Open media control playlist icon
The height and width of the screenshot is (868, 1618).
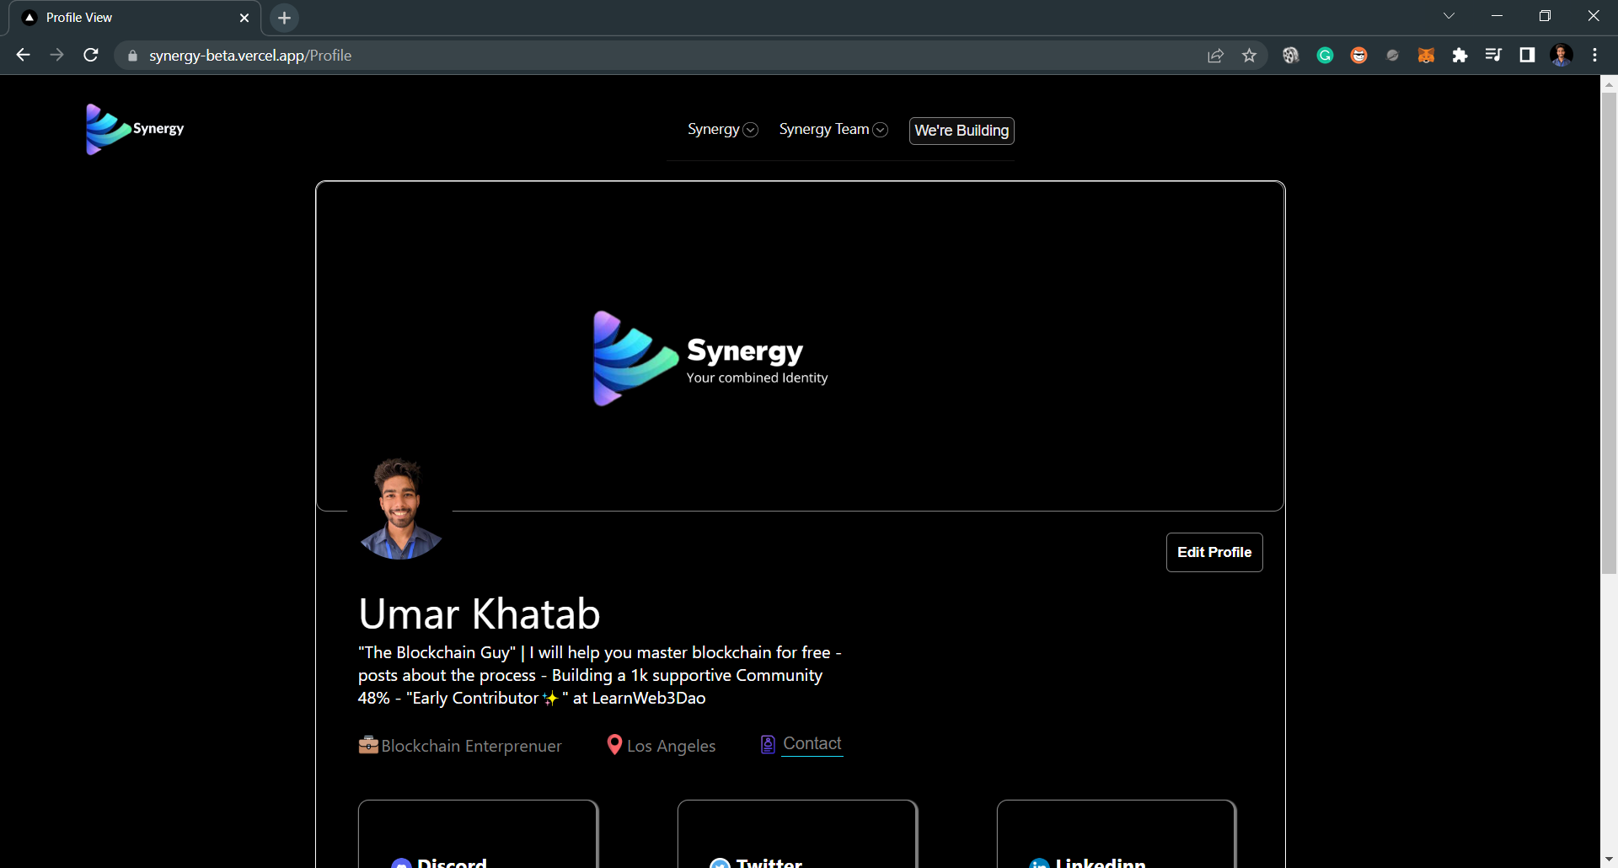(x=1493, y=56)
